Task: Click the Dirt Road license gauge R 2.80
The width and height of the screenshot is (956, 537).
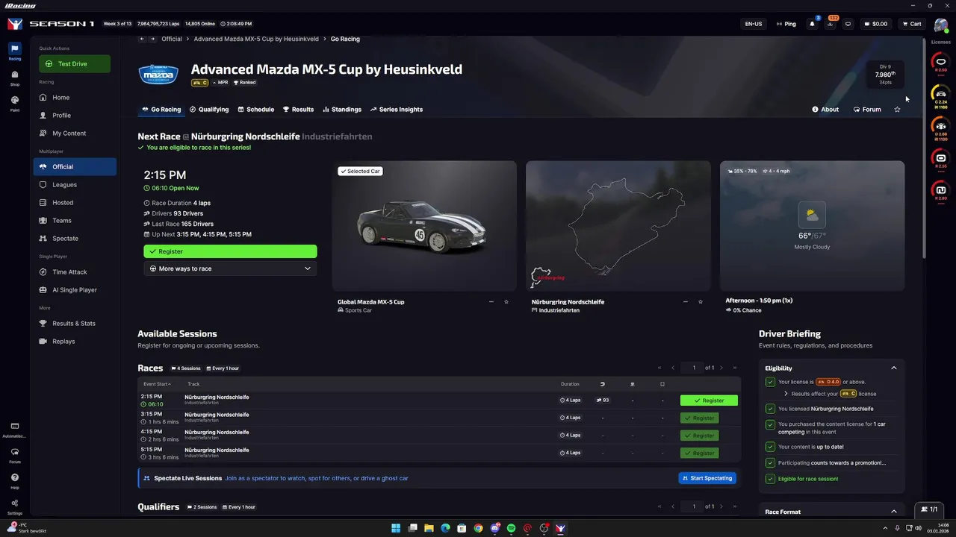Action: 940,191
